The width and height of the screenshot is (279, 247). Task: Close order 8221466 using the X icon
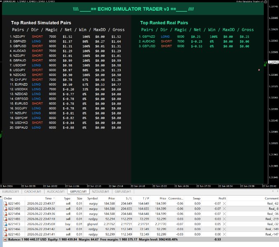click(x=224, y=229)
